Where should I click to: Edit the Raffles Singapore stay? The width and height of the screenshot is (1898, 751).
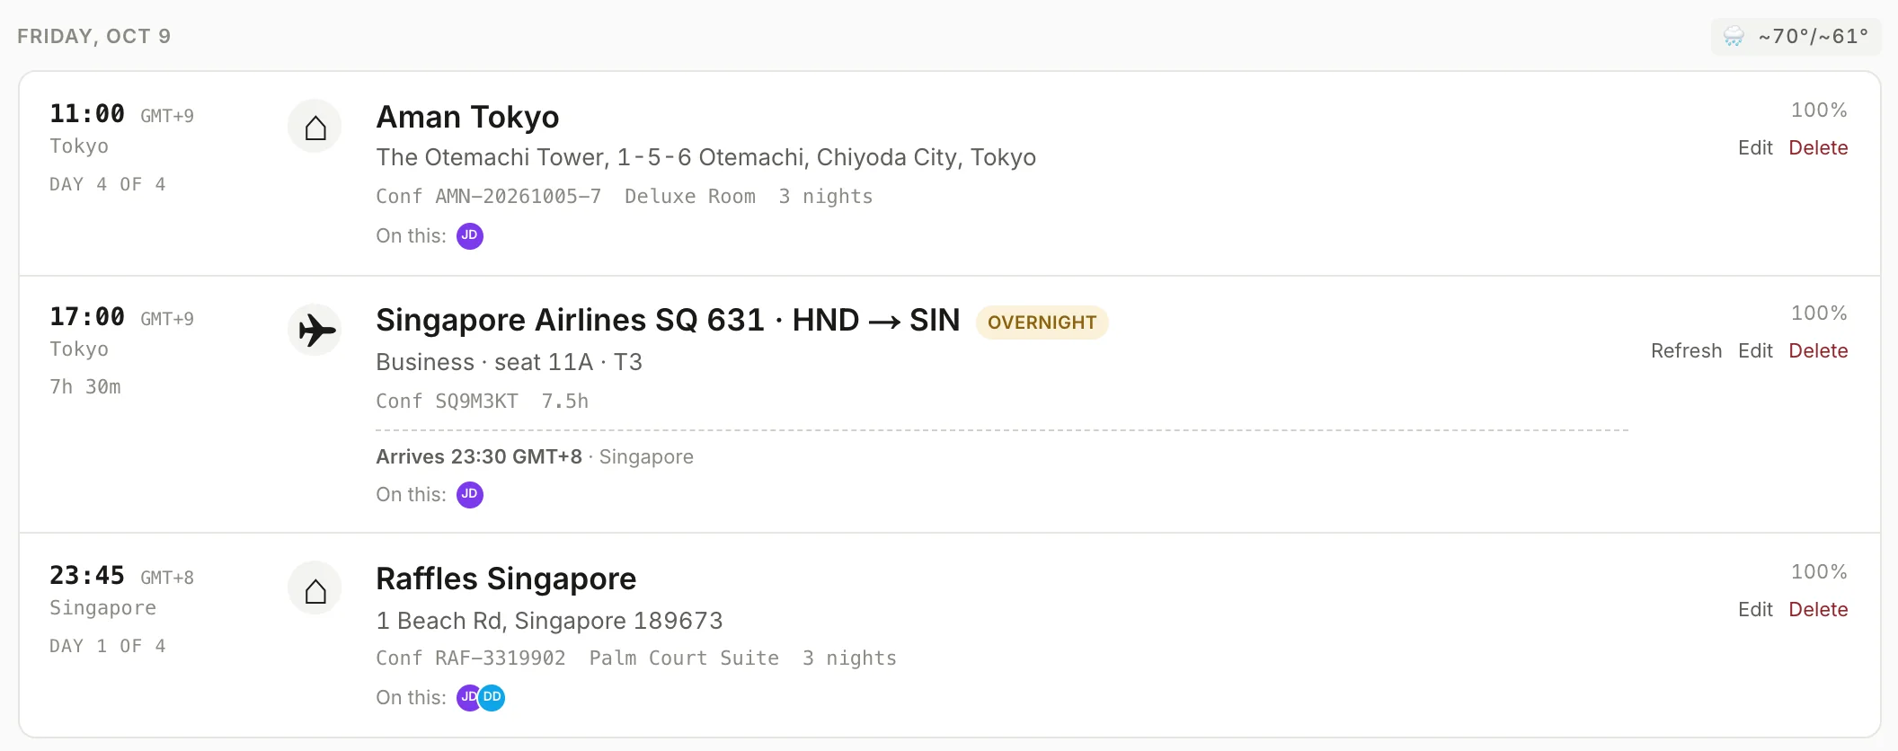click(x=1755, y=610)
